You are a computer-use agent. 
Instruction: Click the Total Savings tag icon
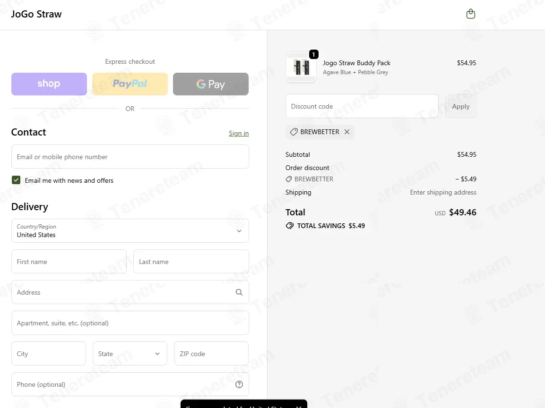[x=290, y=226]
